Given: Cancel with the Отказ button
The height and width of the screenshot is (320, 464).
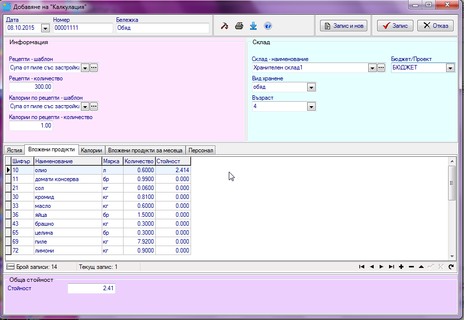Looking at the screenshot, I should tap(436, 26).
